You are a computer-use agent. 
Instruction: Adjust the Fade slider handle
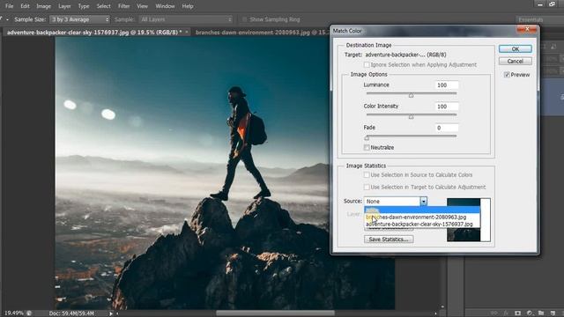pos(367,137)
